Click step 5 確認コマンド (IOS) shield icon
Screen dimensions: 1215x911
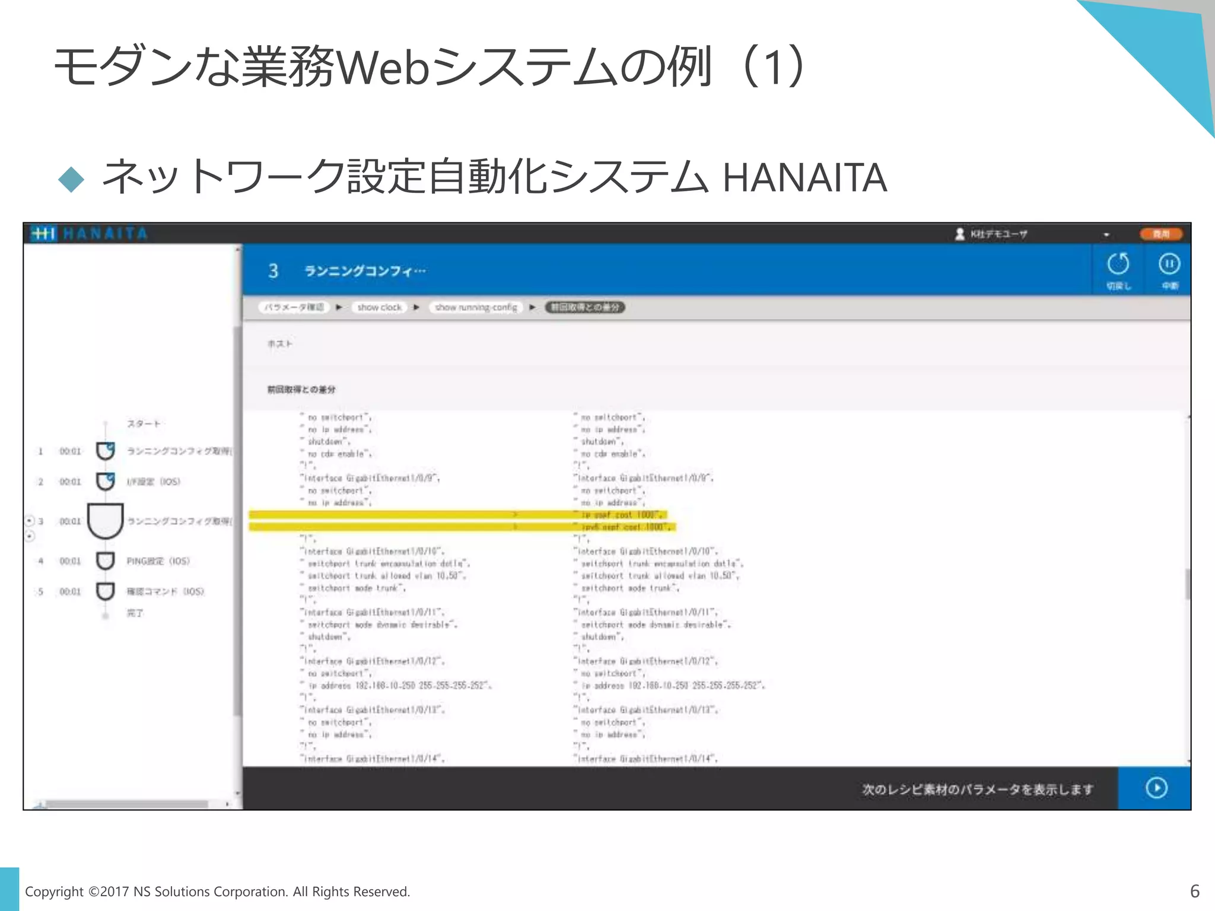click(x=106, y=591)
